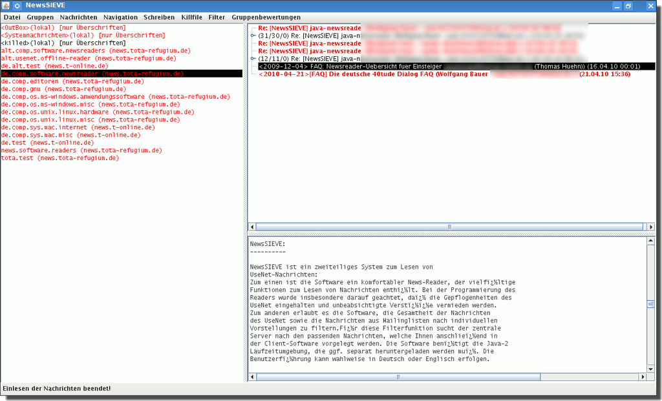Click the message list scroll-left arrow

point(253,227)
